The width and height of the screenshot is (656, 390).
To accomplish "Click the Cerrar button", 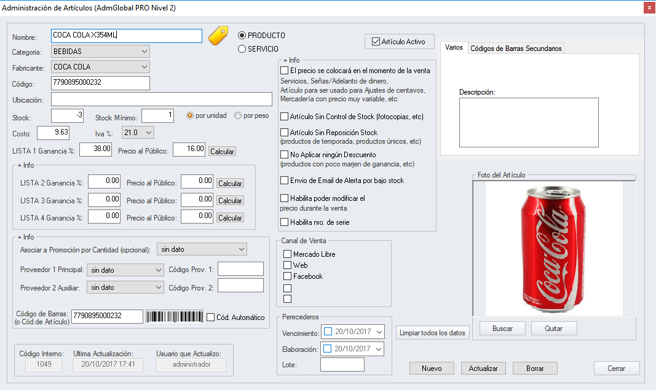I will click(x=617, y=369).
